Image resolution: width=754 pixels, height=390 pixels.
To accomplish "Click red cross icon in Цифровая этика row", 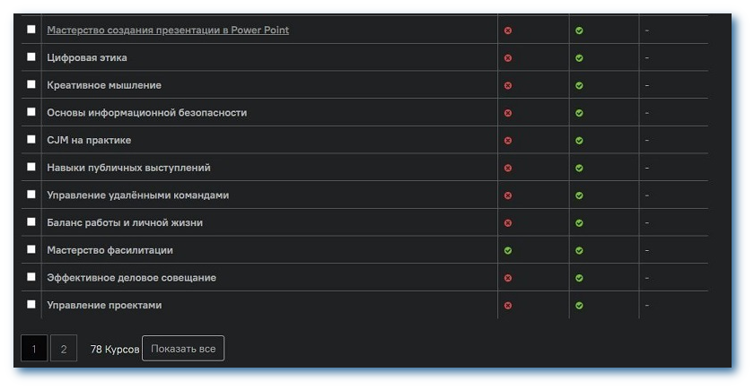I will [508, 58].
